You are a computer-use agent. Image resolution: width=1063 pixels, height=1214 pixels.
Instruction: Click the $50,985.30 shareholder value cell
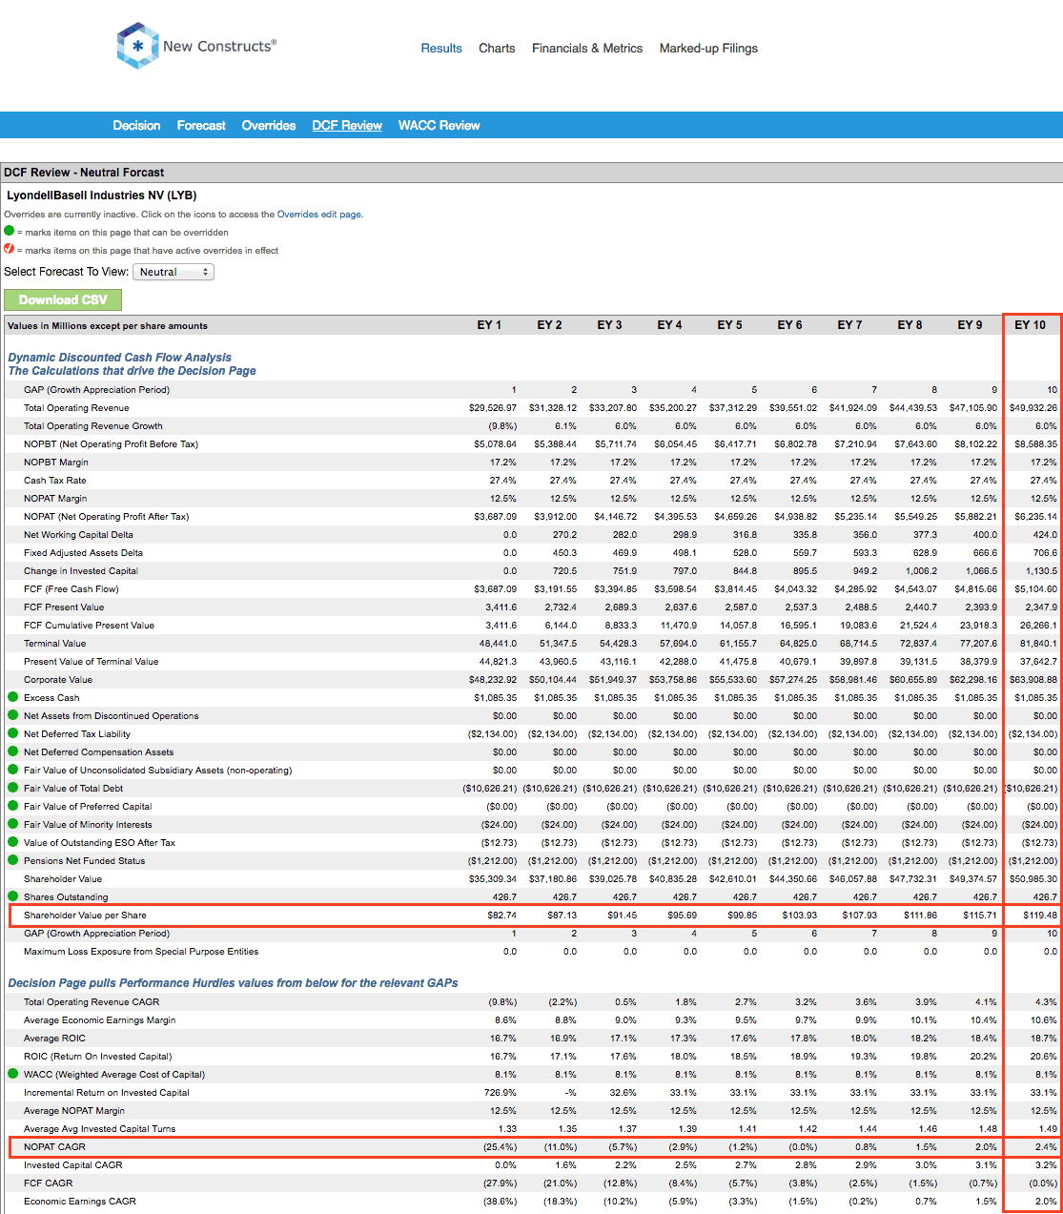1033,878
